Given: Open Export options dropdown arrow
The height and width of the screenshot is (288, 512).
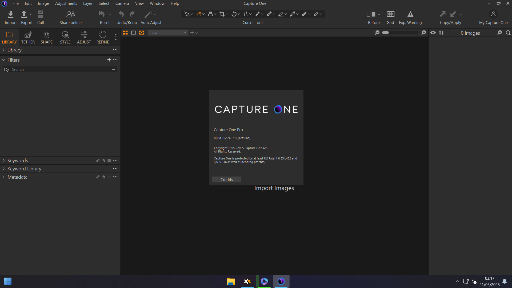Looking at the screenshot, I should (x=31, y=14).
